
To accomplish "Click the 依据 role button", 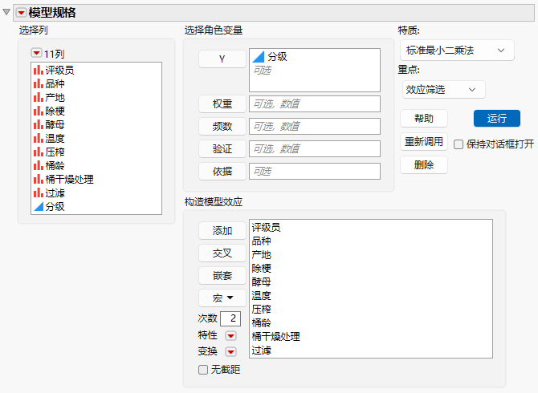I will [x=222, y=172].
